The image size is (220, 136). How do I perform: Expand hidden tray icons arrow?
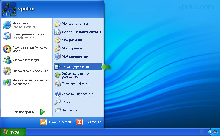tap(210, 132)
